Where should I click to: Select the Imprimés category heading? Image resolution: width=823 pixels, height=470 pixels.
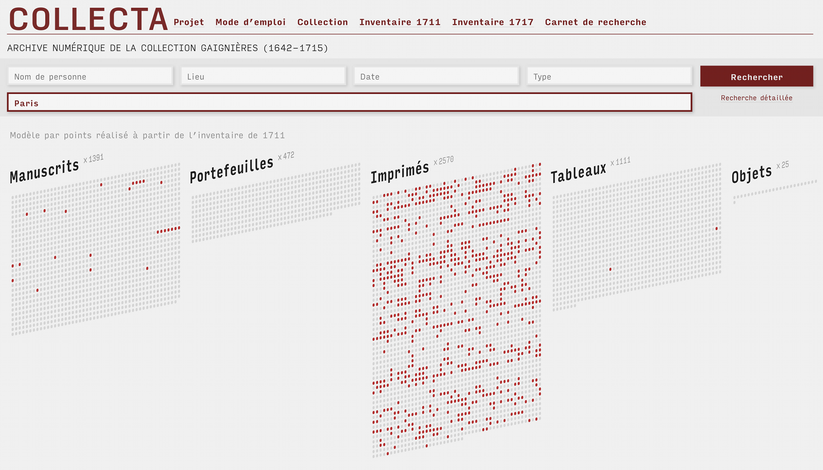400,172
